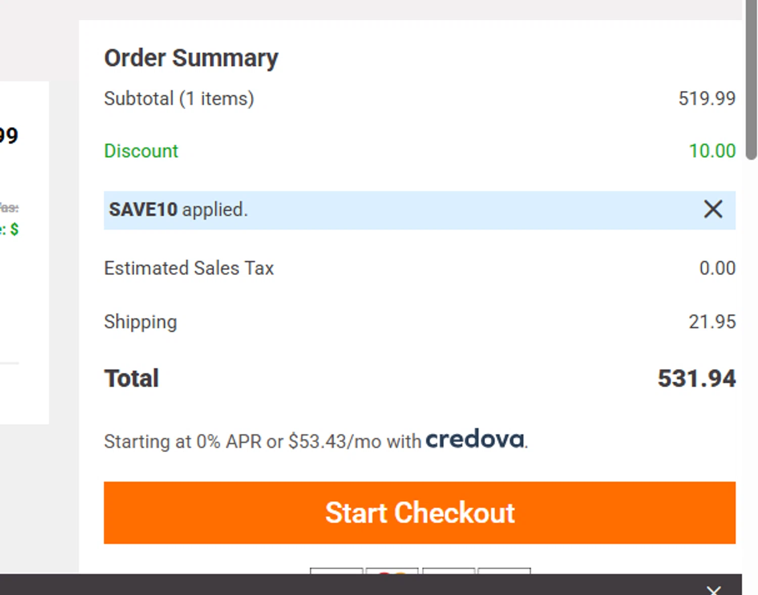Image resolution: width=758 pixels, height=595 pixels.
Task: Click the Order Summary heading
Action: tap(191, 58)
